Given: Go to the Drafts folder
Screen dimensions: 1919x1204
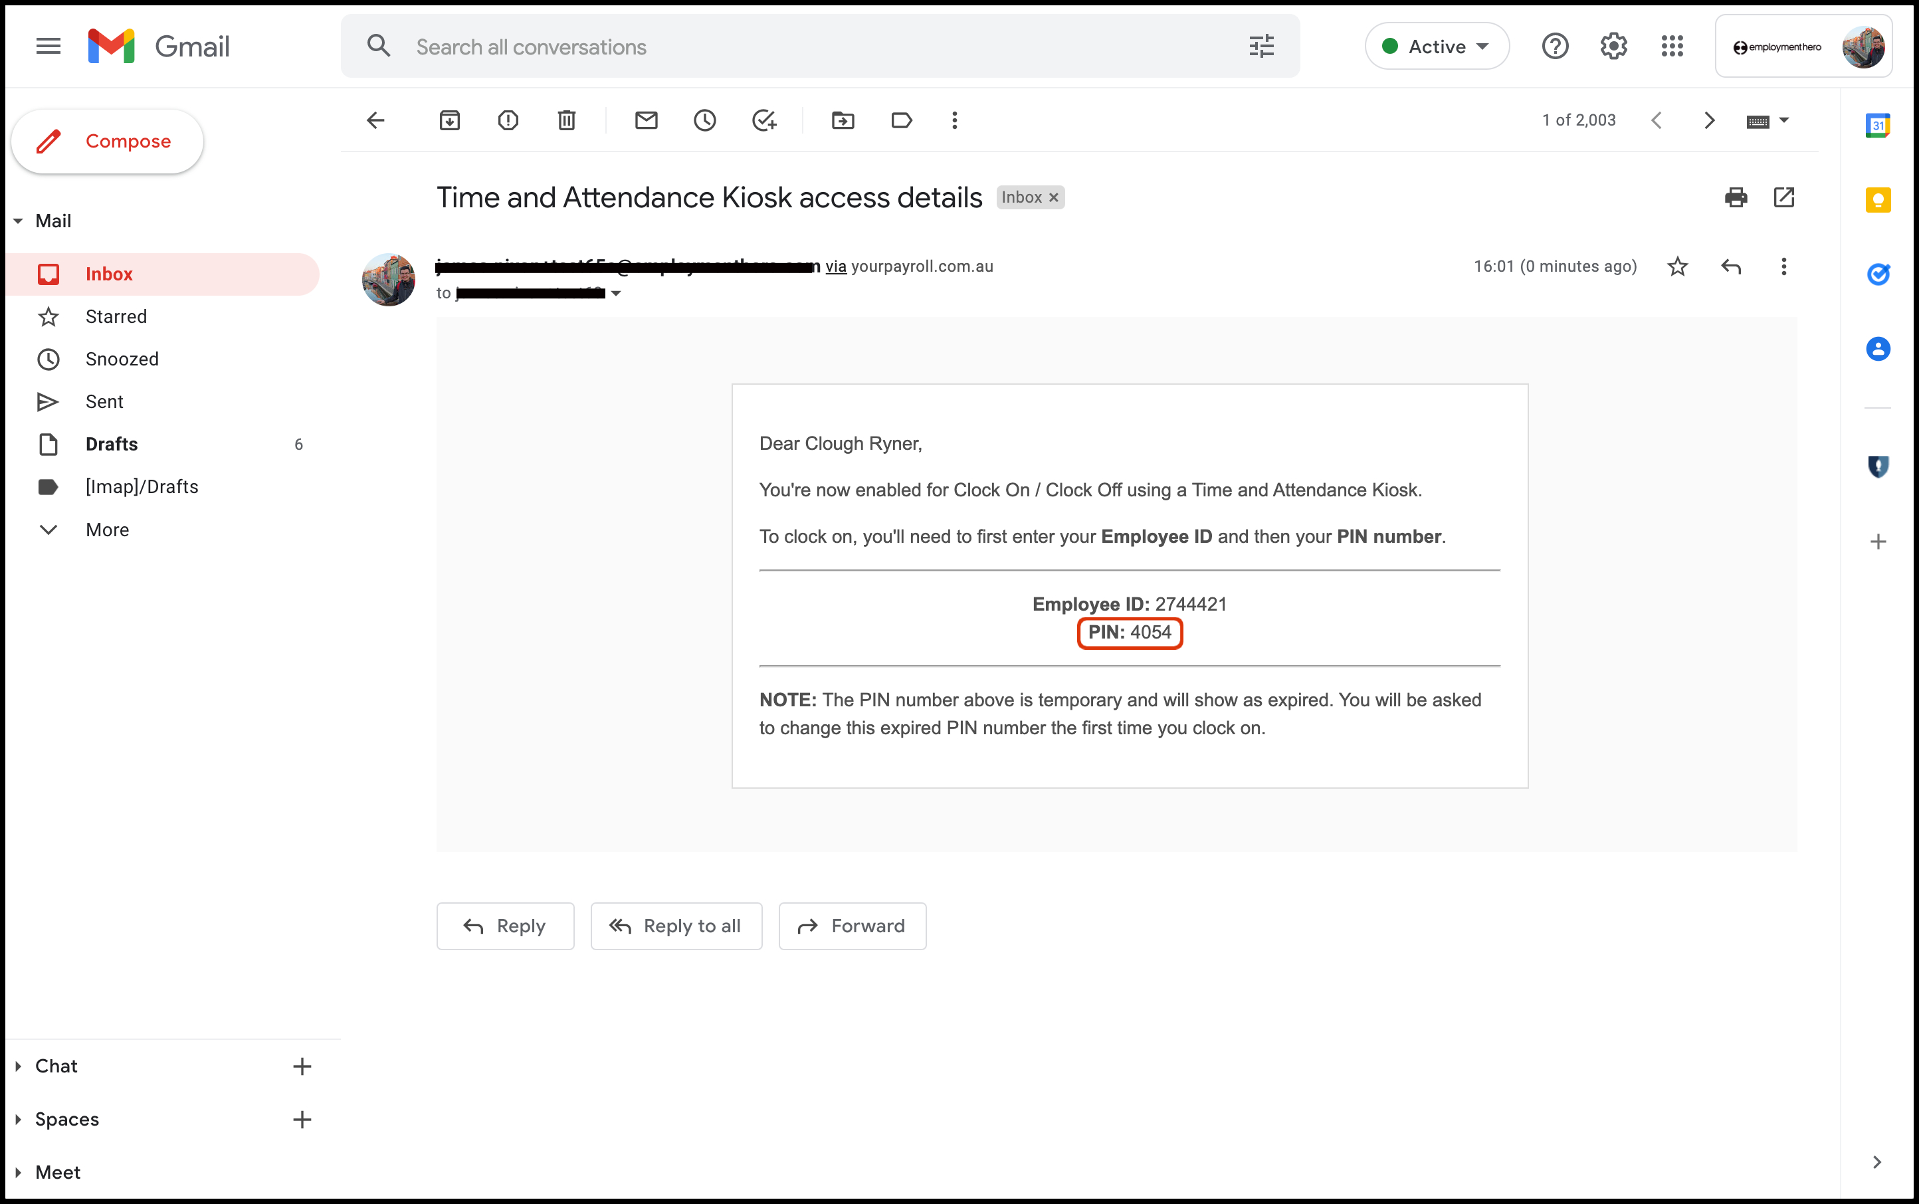Looking at the screenshot, I should [x=112, y=445].
